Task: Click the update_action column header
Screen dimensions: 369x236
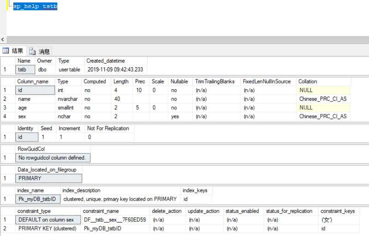Action: click(205, 211)
